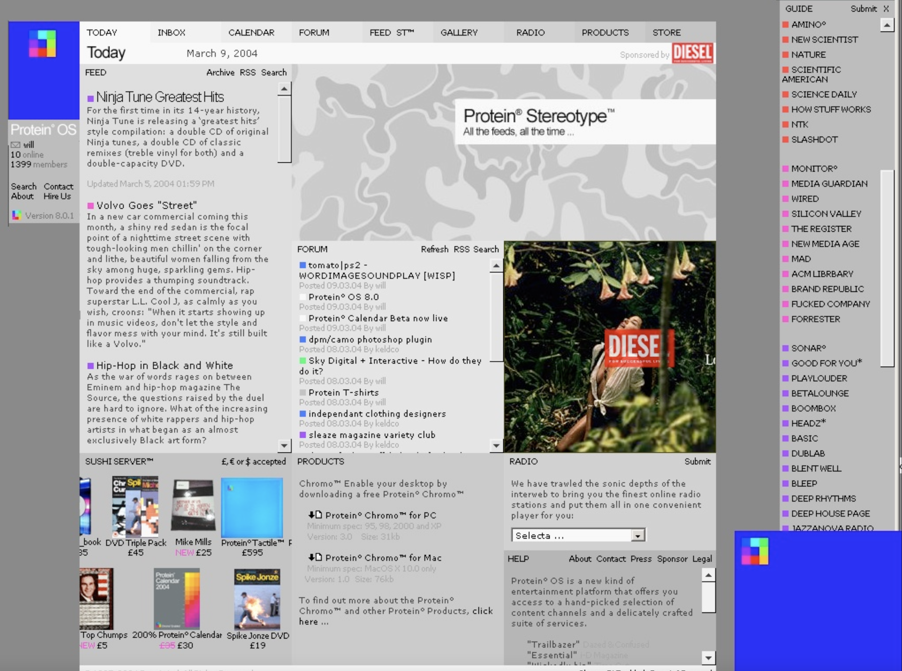Open the Mike Mills product thumbnail
Screen dimensions: 902x671
tap(193, 505)
